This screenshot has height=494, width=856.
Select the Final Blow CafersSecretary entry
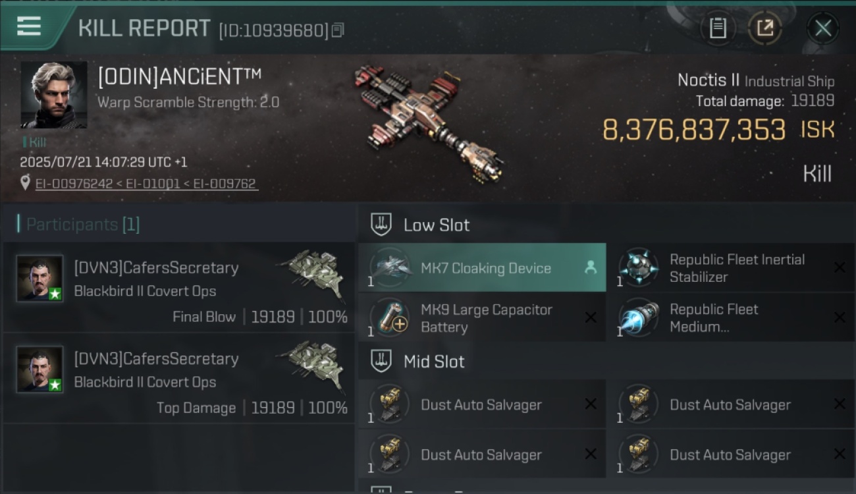click(x=178, y=287)
